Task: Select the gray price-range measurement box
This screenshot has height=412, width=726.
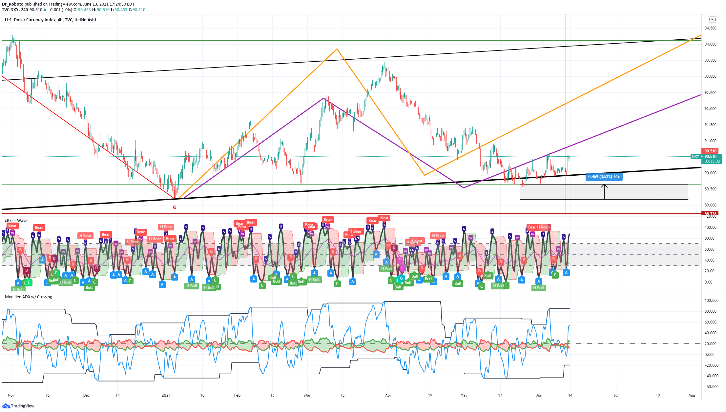Action: [604, 192]
